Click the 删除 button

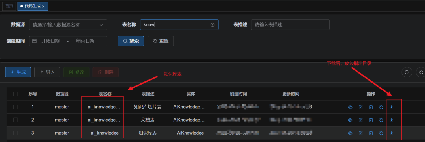tap(106, 72)
